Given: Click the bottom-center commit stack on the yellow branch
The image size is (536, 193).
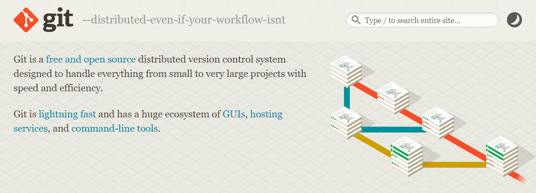Looking at the screenshot, I should click(x=407, y=156).
